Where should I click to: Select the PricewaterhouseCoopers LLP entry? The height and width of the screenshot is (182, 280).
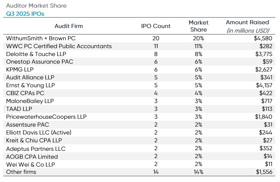tap(46, 117)
